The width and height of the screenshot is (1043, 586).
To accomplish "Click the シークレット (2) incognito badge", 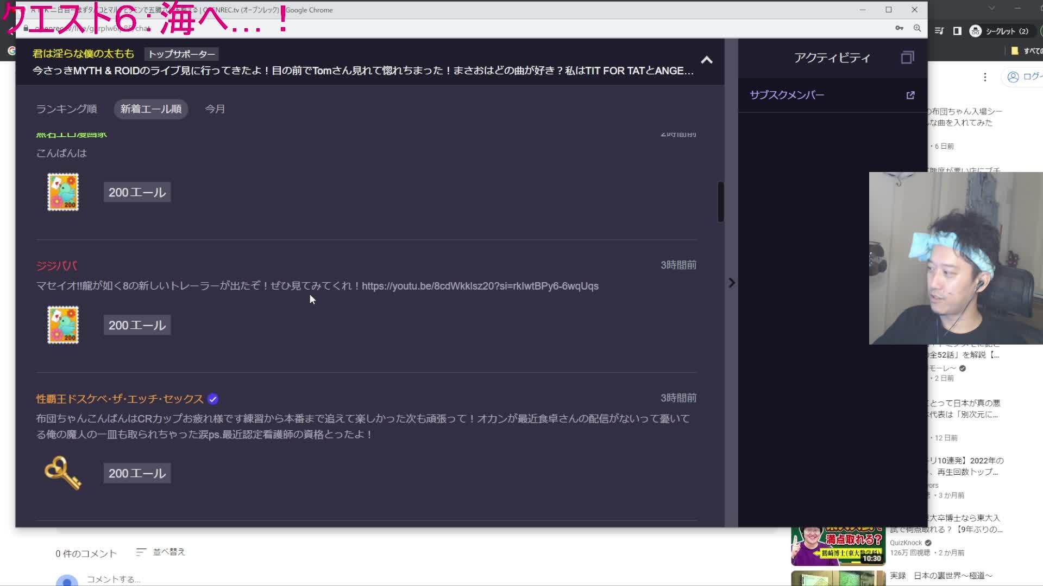I will pos(1000,31).
